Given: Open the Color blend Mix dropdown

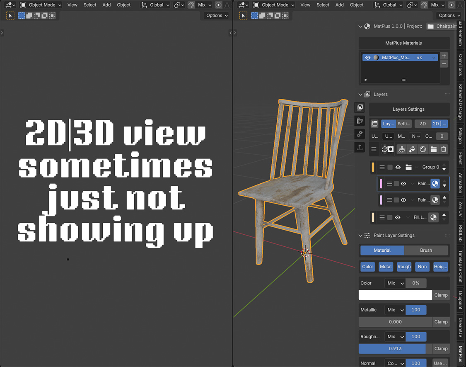Looking at the screenshot, I should (x=395, y=283).
